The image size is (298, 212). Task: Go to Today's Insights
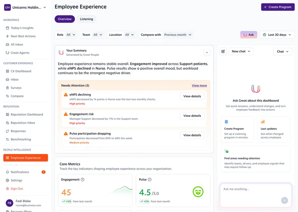[22, 28]
